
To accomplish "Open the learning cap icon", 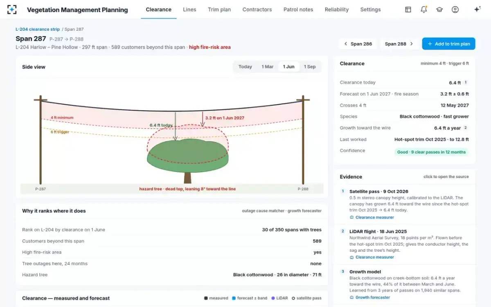I will pyautogui.click(x=439, y=9).
